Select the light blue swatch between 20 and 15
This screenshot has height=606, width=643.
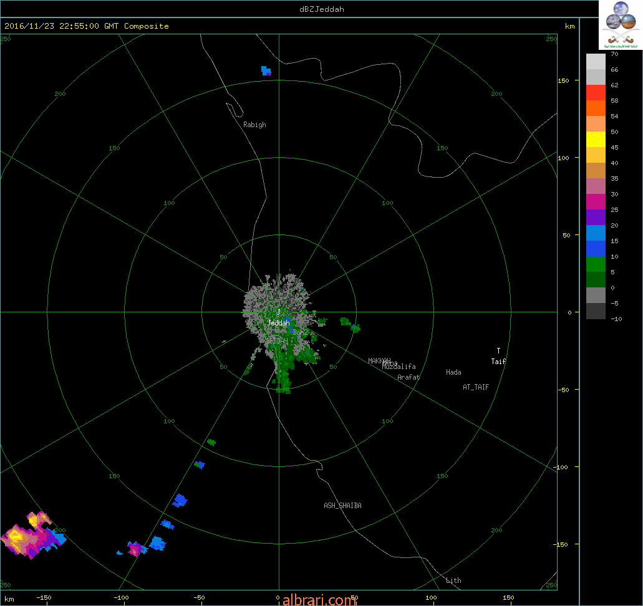tap(596, 233)
